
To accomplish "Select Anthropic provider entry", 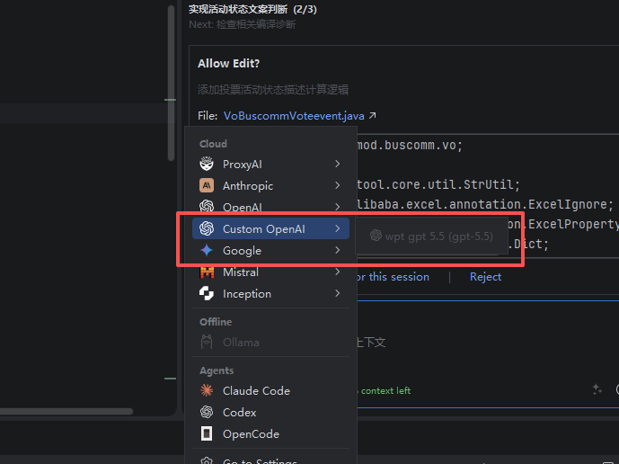I will tap(270, 185).
